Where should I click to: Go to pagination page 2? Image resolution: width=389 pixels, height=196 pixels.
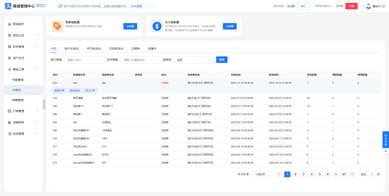(x=295, y=174)
